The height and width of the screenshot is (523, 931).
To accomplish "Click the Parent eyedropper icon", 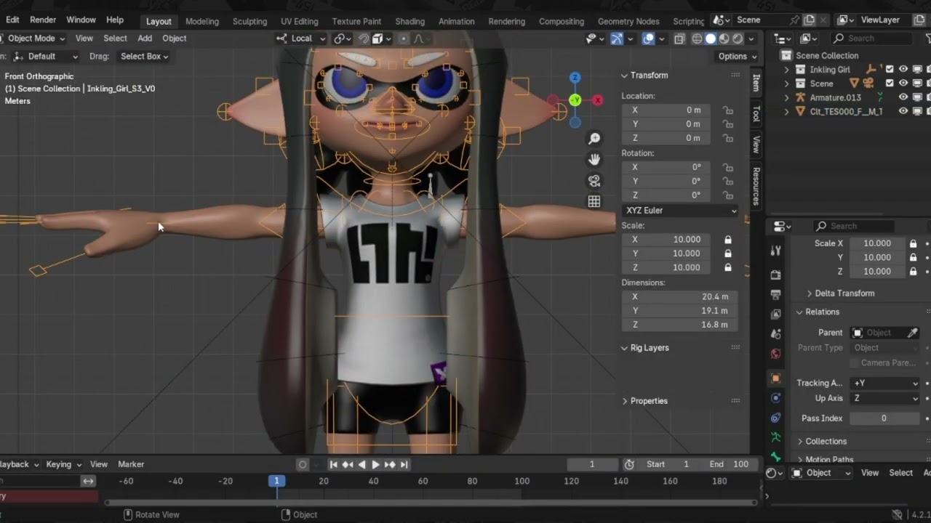I will [913, 333].
